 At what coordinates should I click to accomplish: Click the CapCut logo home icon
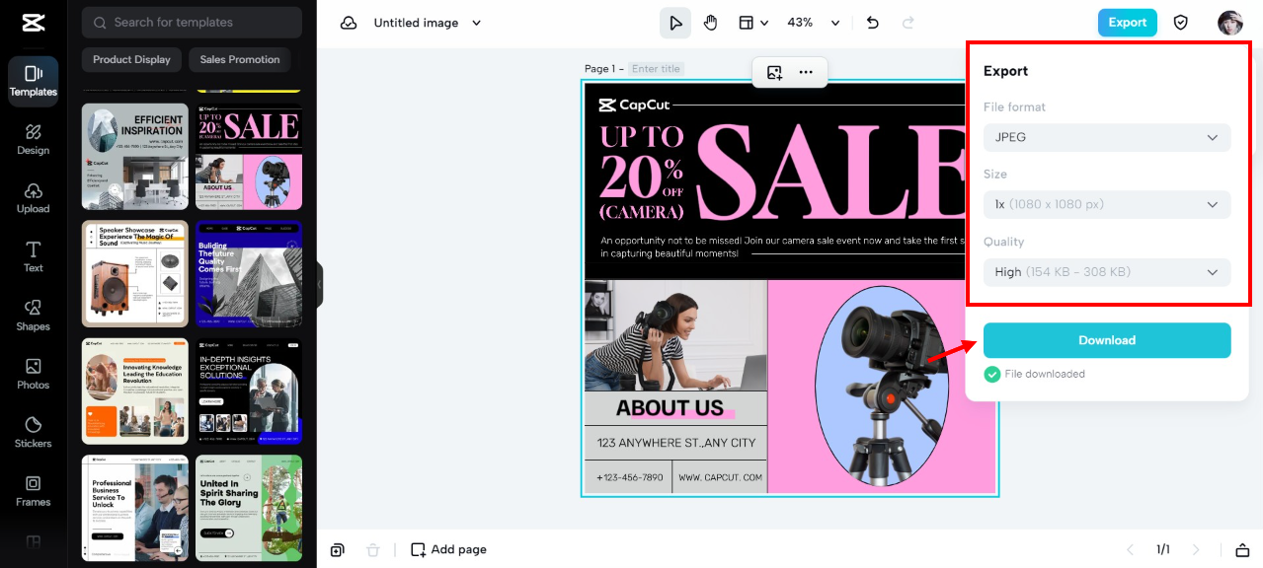[33, 23]
